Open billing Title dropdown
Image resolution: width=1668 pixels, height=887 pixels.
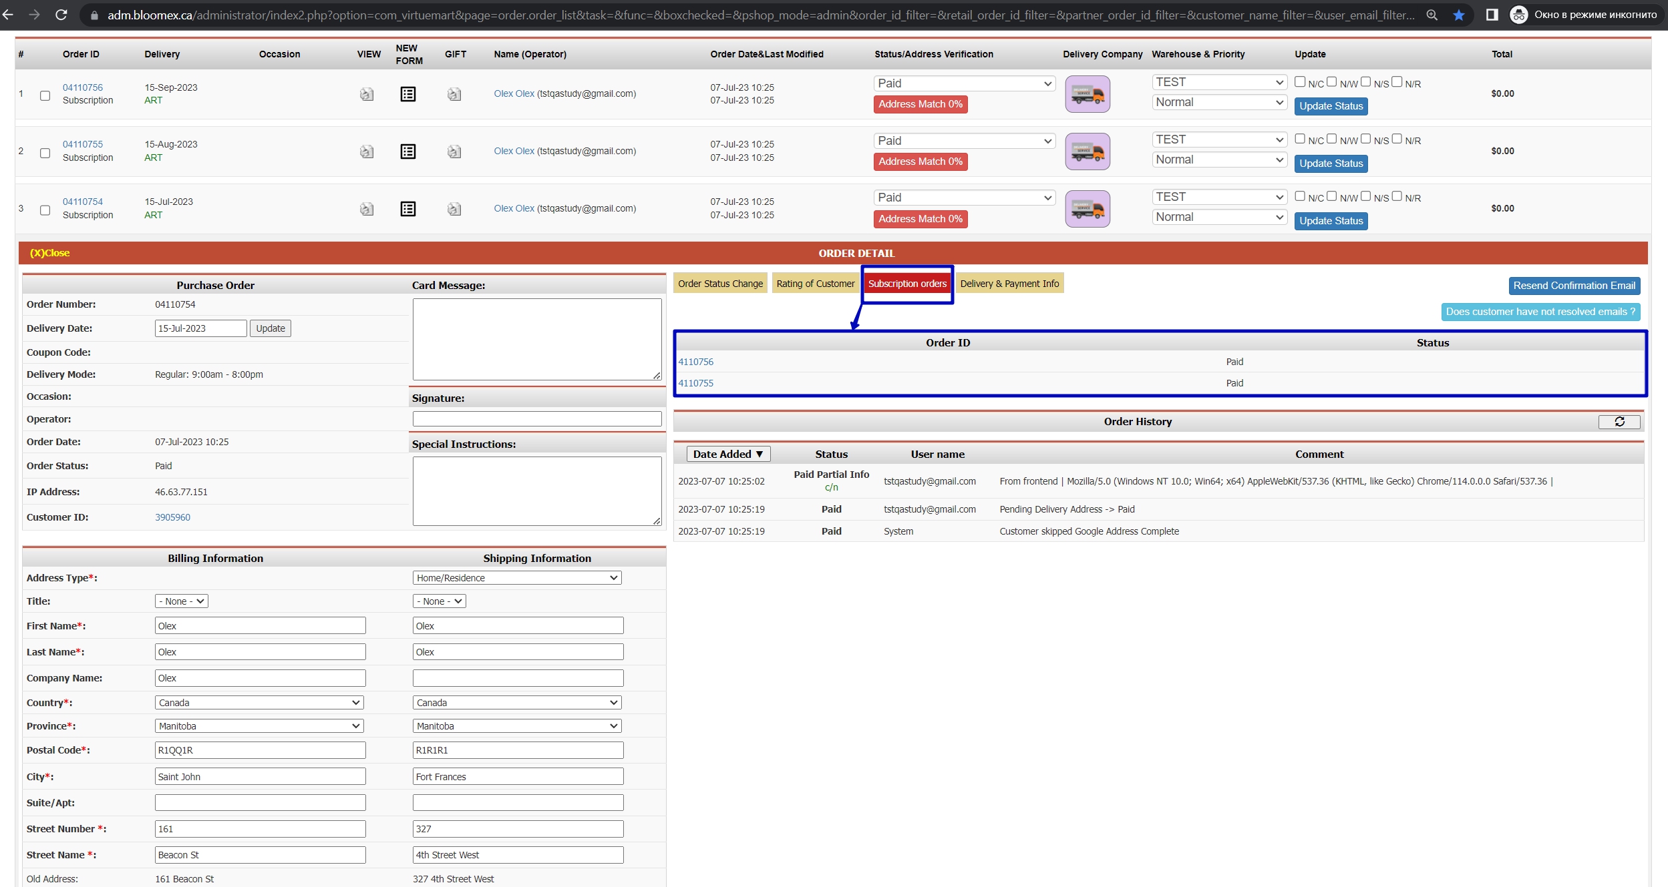[182, 601]
